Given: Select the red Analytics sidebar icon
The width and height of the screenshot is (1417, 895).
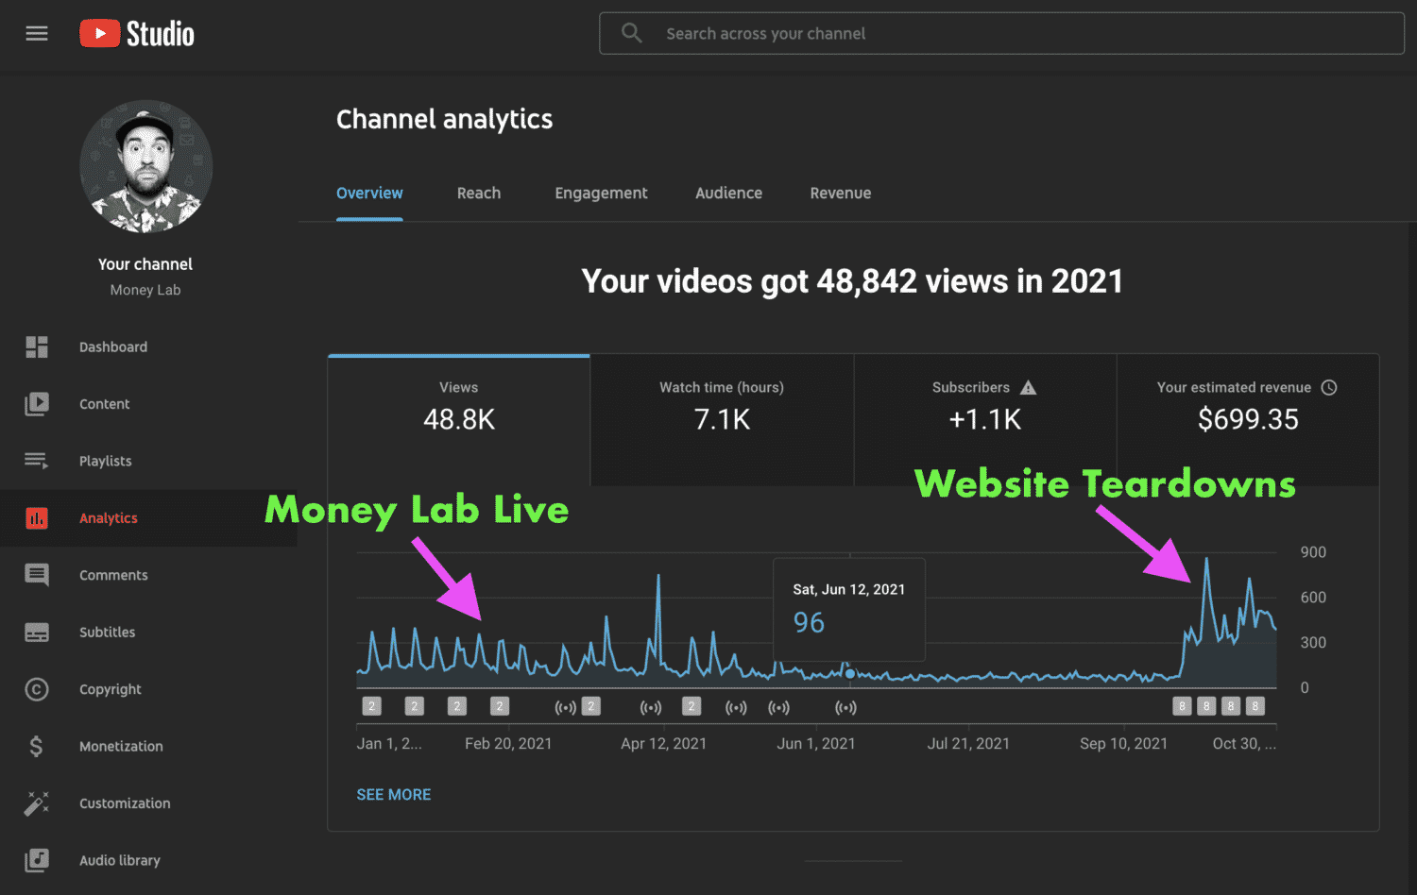Looking at the screenshot, I should [x=37, y=518].
